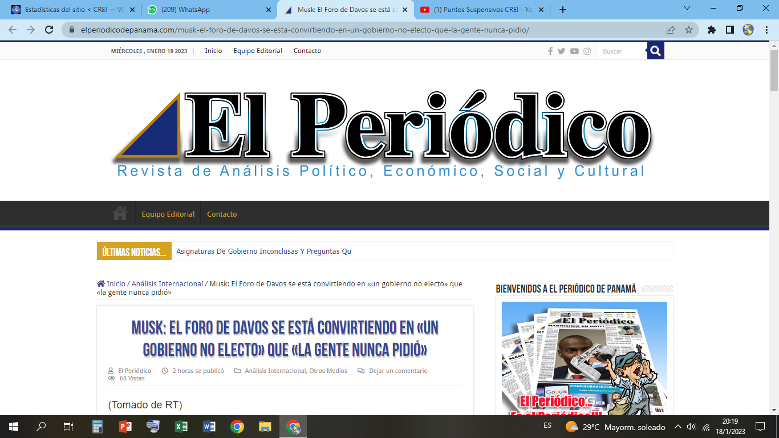Image resolution: width=779 pixels, height=438 pixels.
Task: Open the Otros Medios category link
Action: click(328, 371)
